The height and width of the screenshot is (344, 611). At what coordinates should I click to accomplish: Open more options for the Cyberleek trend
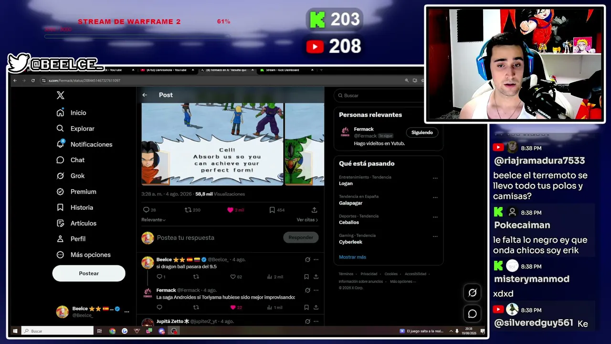pos(435,236)
